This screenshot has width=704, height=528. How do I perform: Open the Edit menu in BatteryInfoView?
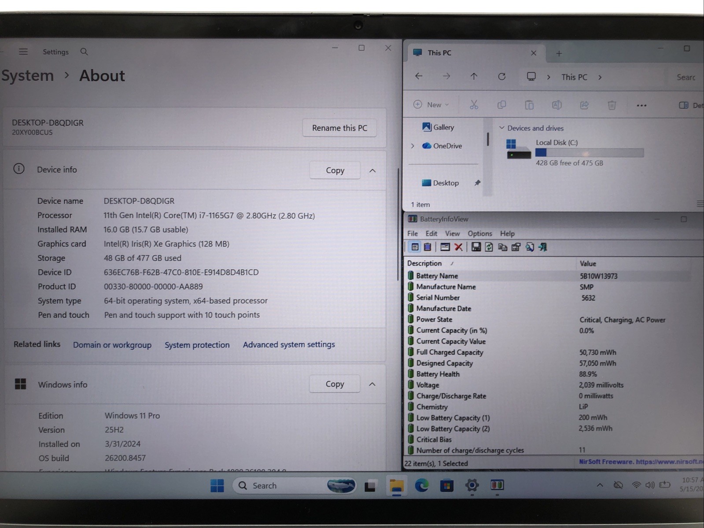(x=431, y=233)
